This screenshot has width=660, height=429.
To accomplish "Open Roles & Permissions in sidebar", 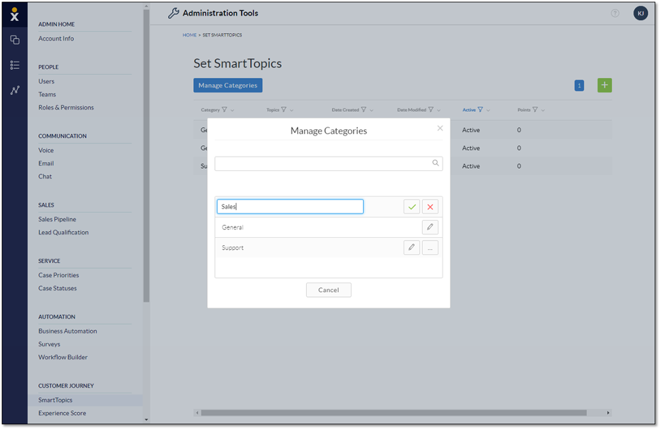I will (x=66, y=108).
